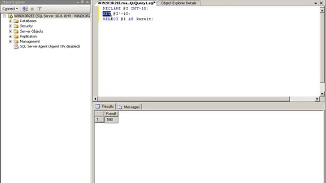Image resolution: width=326 pixels, height=183 pixels.
Task: Click the SQL Server Agent icon
Action: coord(16,46)
